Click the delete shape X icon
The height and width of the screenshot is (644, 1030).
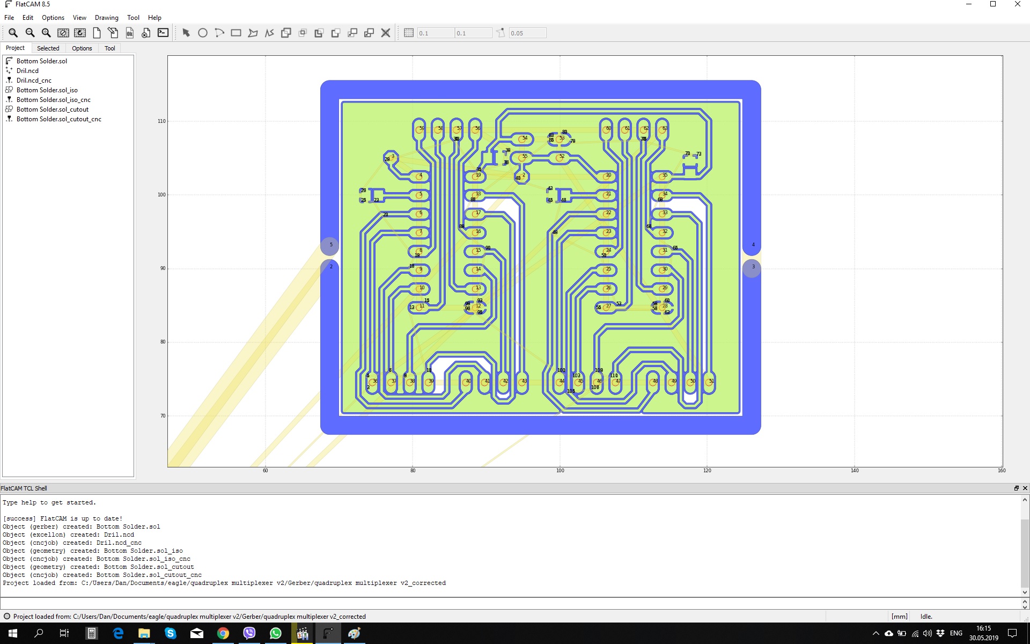(386, 33)
